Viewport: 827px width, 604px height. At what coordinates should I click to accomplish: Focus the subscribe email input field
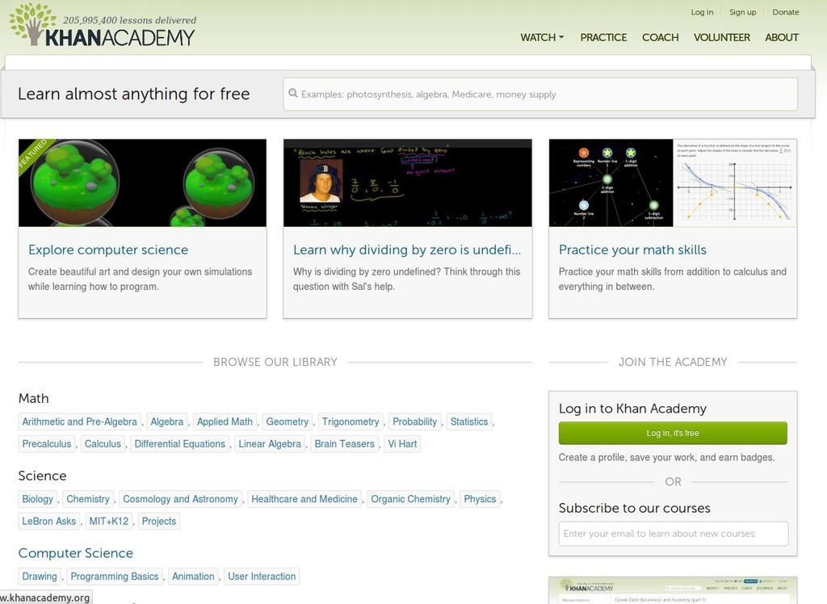[674, 533]
